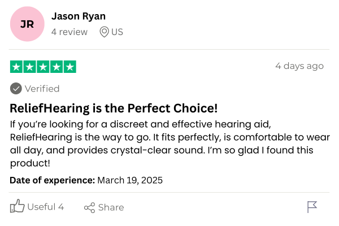Open the "ReliefHearing is the Perfect Choice!" title

tap(114, 108)
